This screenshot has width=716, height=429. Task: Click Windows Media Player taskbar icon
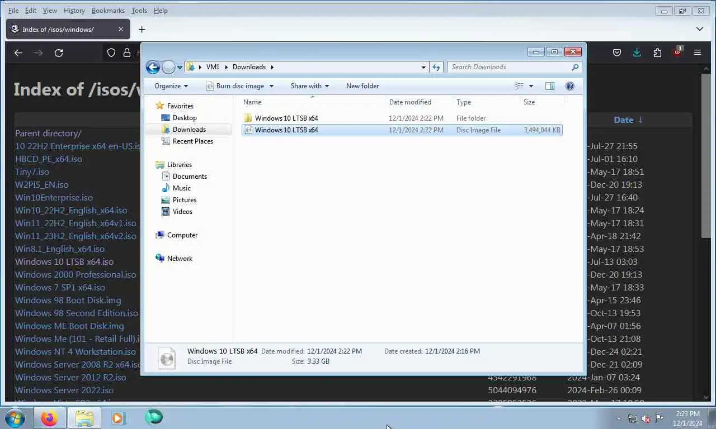(118, 418)
